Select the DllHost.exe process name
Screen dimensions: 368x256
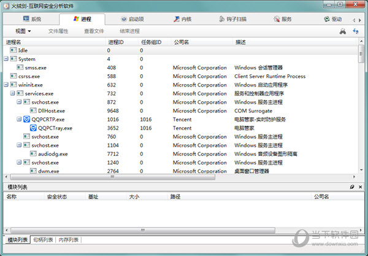[52, 111]
